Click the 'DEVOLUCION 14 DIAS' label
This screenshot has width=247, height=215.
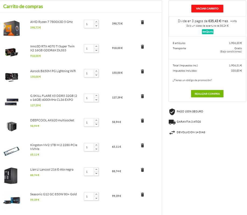tap(191, 132)
